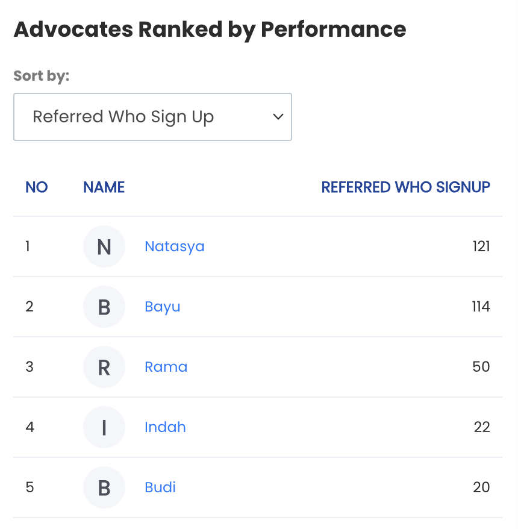Click Indah's I avatar circle
This screenshot has width=518, height=529.
(104, 427)
